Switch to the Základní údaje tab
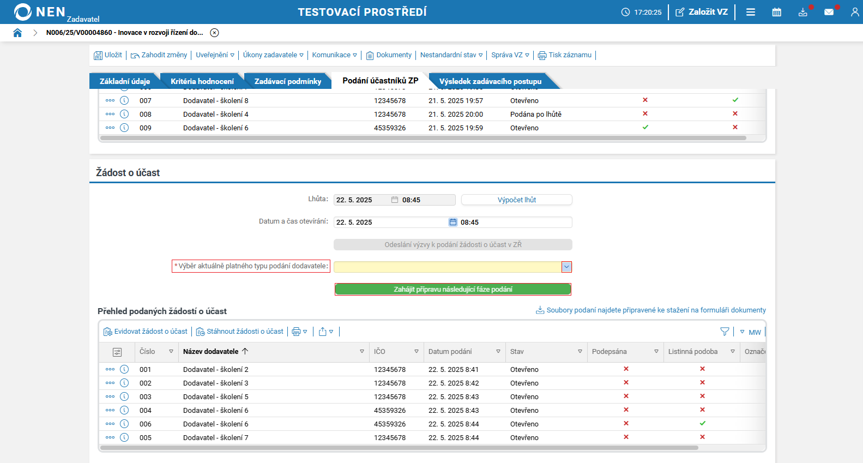The height and width of the screenshot is (463, 863). click(x=125, y=81)
